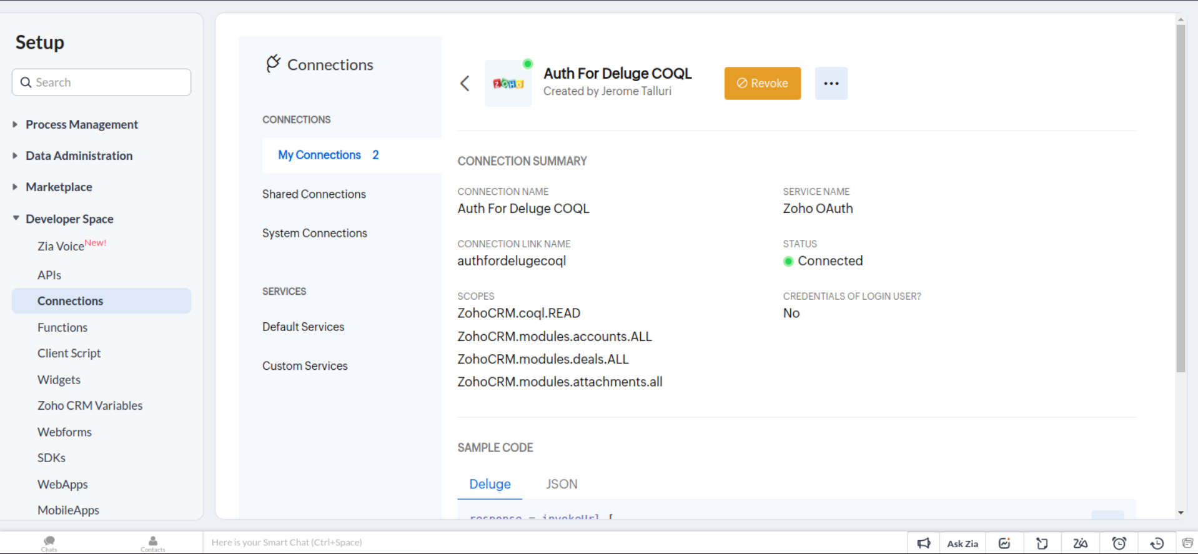Expand the Data Administration section
Viewport: 1198px width, 554px height.
79,156
